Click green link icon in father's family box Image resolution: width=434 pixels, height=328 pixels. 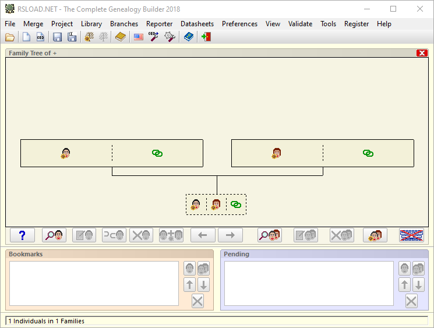pos(157,153)
